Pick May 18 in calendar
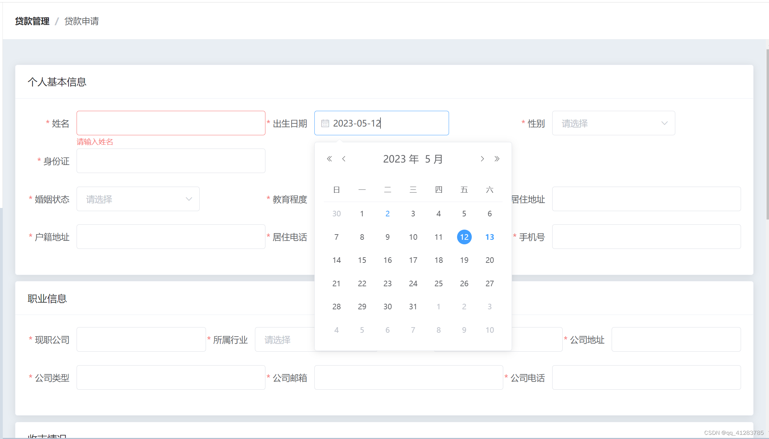The width and height of the screenshot is (769, 439). pos(439,260)
